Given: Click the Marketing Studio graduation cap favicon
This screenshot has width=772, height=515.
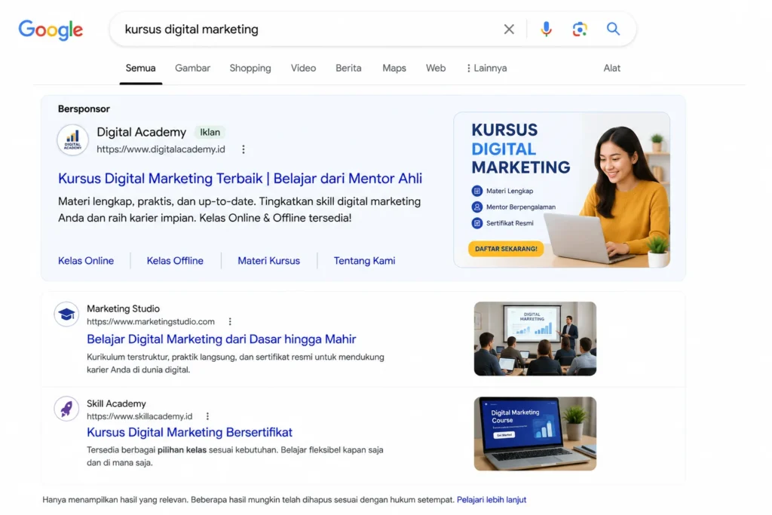Looking at the screenshot, I should [66, 314].
